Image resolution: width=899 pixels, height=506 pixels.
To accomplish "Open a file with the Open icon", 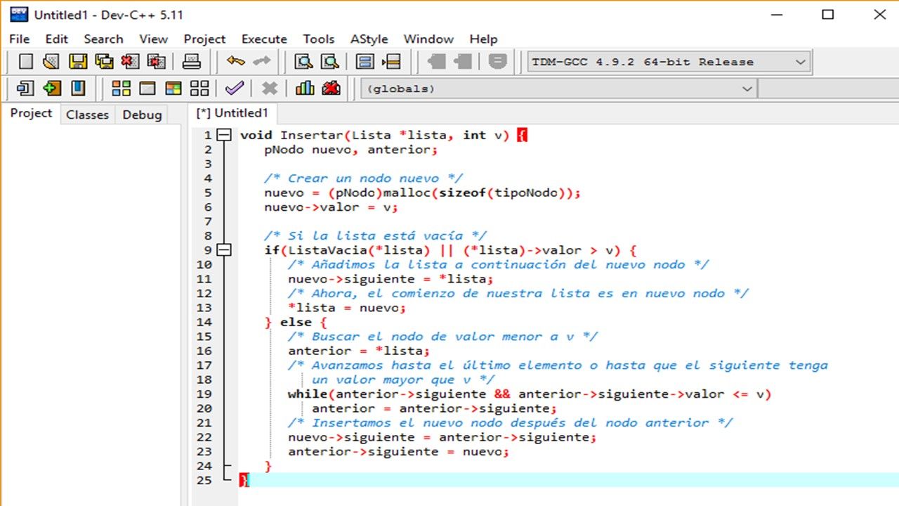I will (51, 62).
